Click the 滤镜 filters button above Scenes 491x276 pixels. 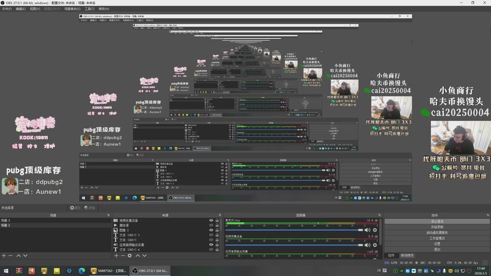pyautogui.click(x=90, y=208)
